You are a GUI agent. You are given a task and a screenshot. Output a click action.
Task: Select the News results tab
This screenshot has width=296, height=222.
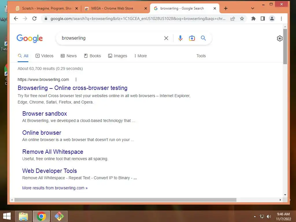(69, 56)
